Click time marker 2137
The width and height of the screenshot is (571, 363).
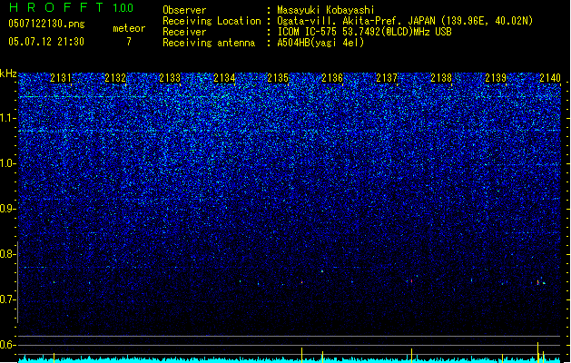(387, 78)
